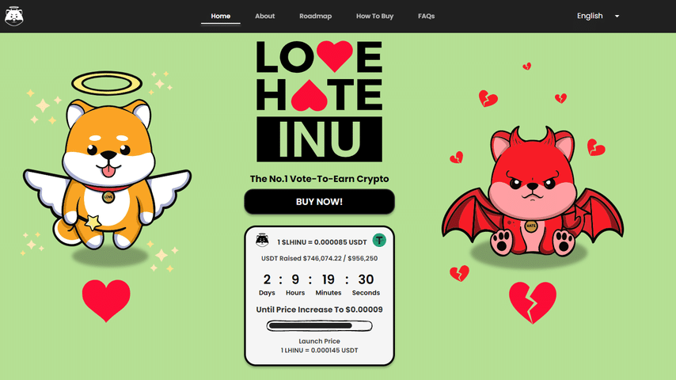The width and height of the screenshot is (676, 380).
Task: Click the language dropdown arrow
Action: click(617, 17)
